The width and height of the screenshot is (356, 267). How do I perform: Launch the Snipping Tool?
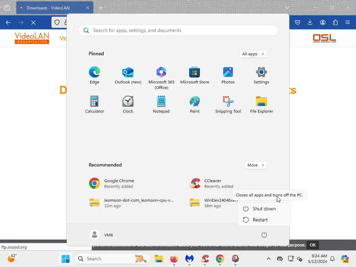[x=228, y=104]
